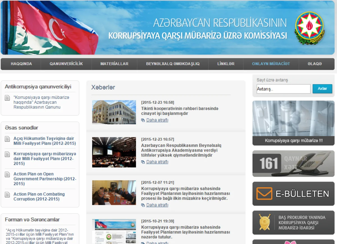The image size is (337, 244).
Task: Open Korrupsiyaya qarşı mübarizəyə dair Milli Fəaliyyət Planı
Action: [45, 159]
